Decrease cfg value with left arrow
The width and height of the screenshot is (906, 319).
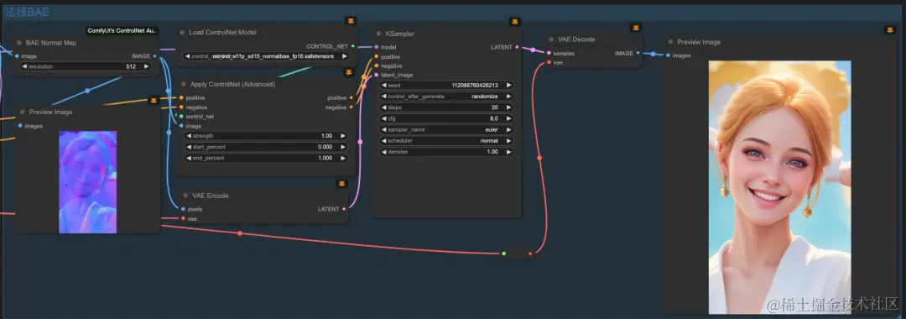[x=383, y=118]
